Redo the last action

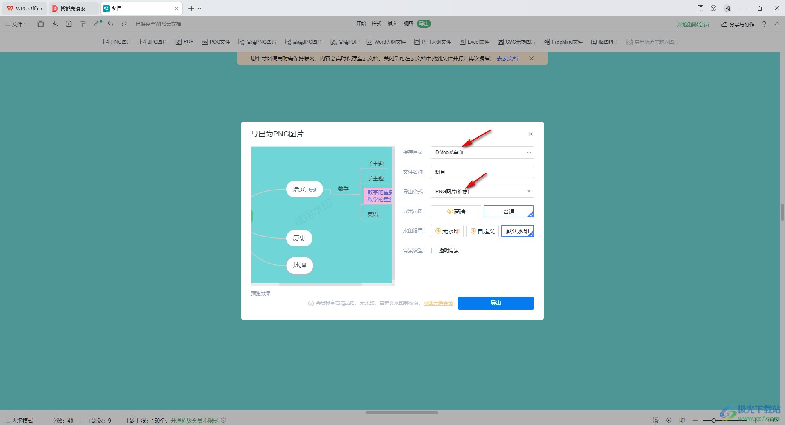pyautogui.click(x=124, y=24)
